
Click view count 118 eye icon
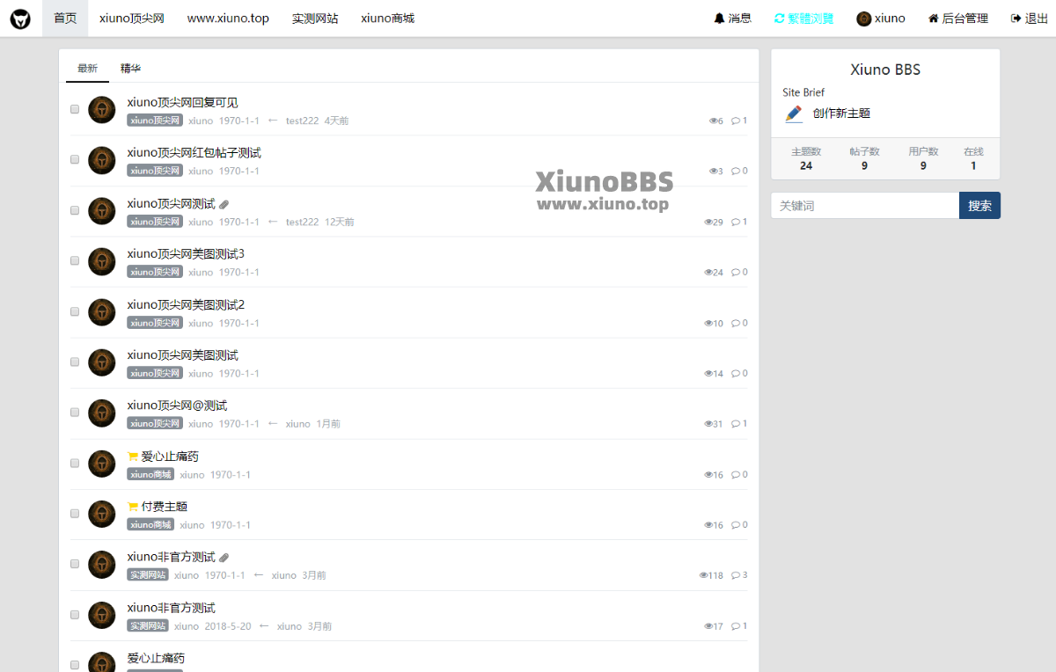point(704,576)
